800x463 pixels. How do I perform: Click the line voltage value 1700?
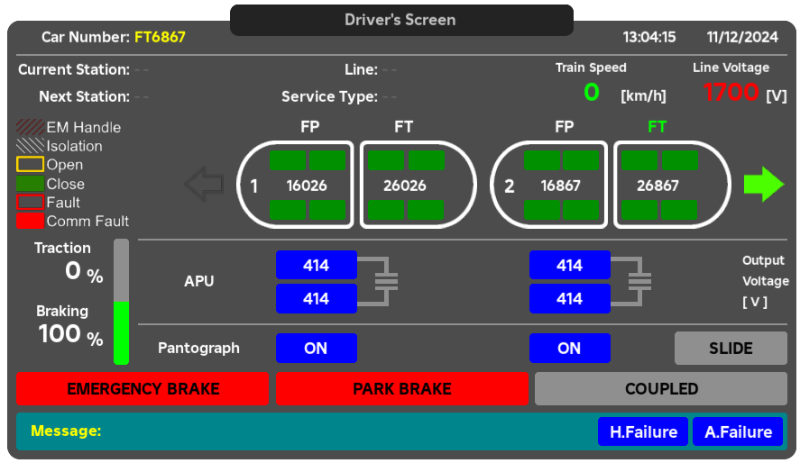(731, 92)
